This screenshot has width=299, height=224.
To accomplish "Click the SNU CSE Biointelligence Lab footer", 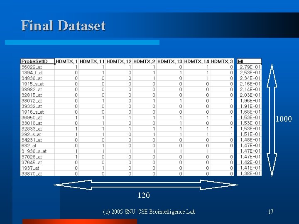I will coord(149,212).
